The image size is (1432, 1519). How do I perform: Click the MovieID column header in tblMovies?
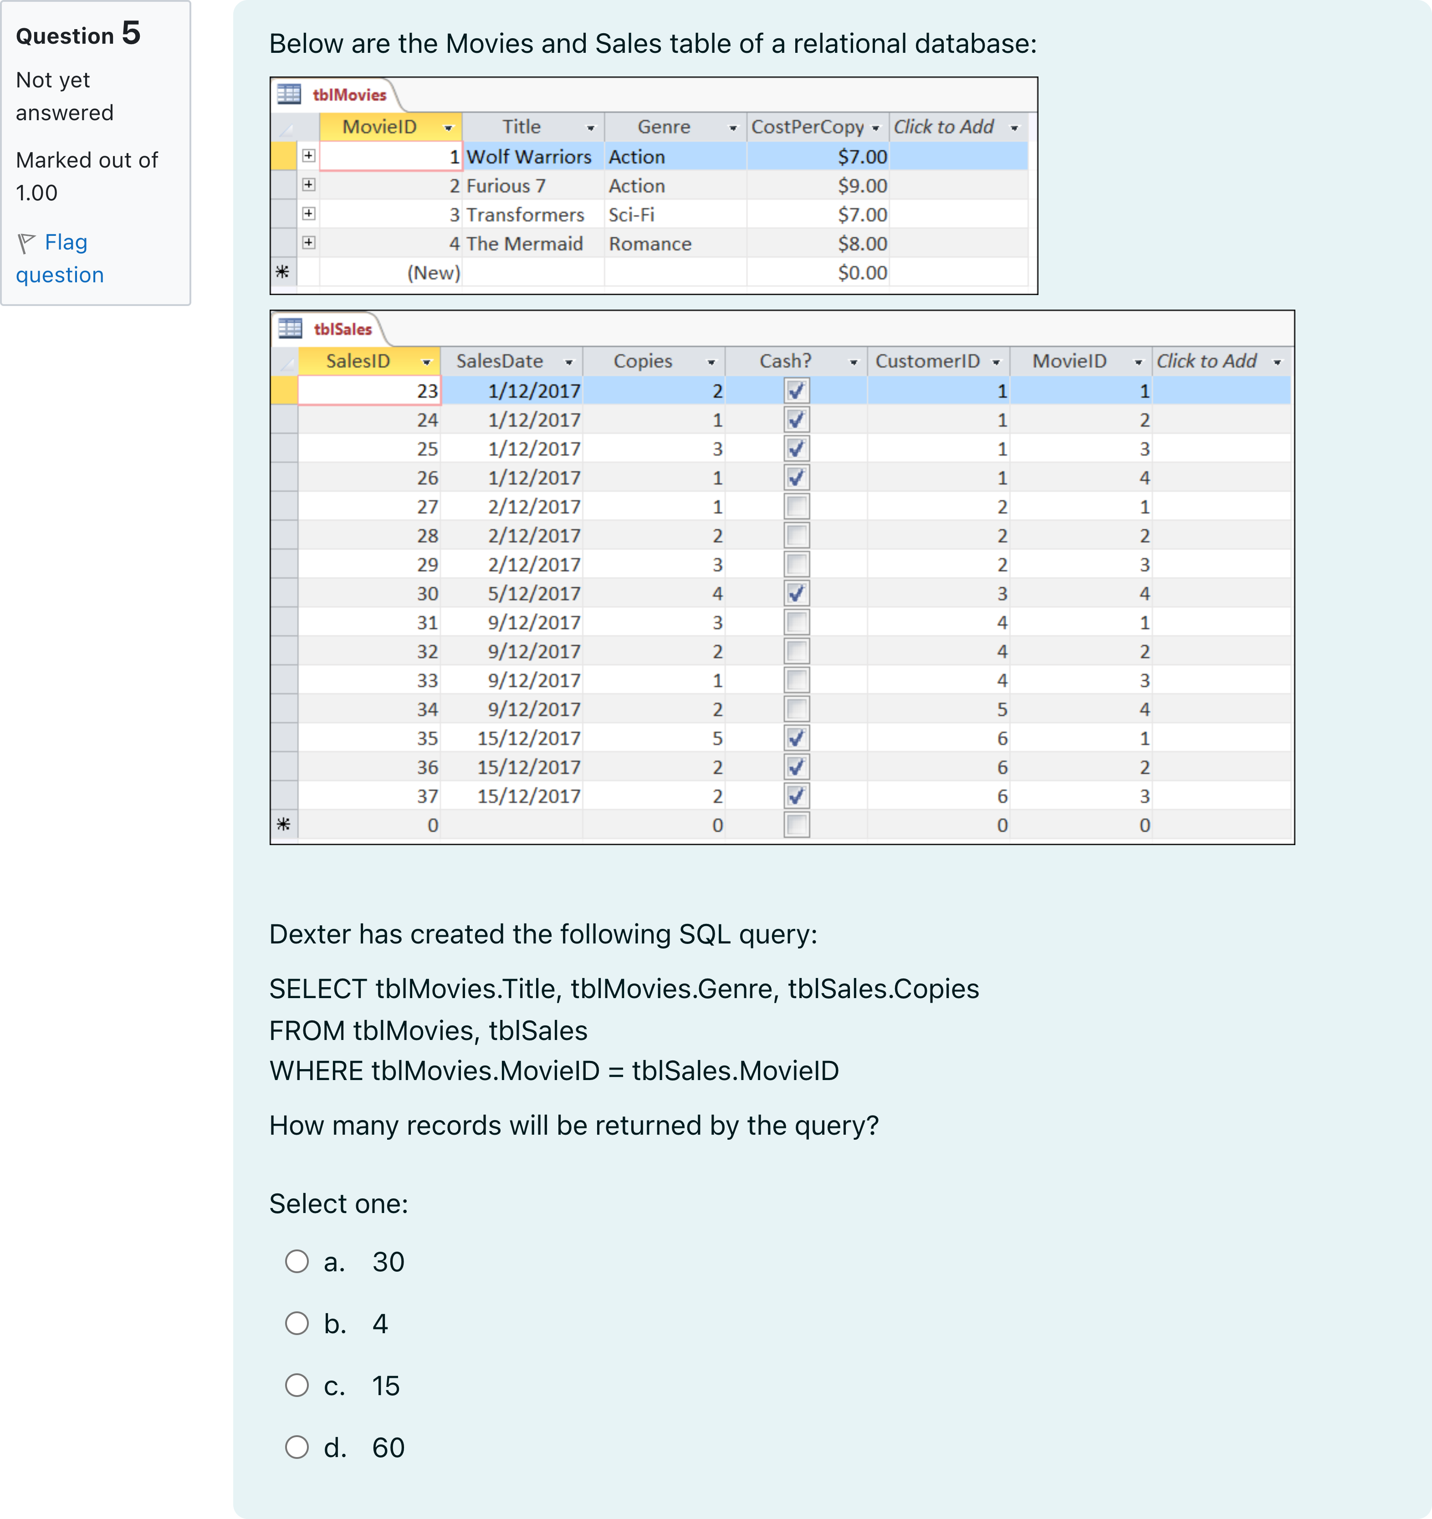(x=390, y=127)
